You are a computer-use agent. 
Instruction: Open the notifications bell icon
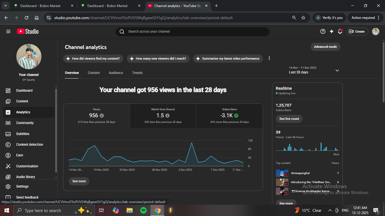tap(340, 31)
